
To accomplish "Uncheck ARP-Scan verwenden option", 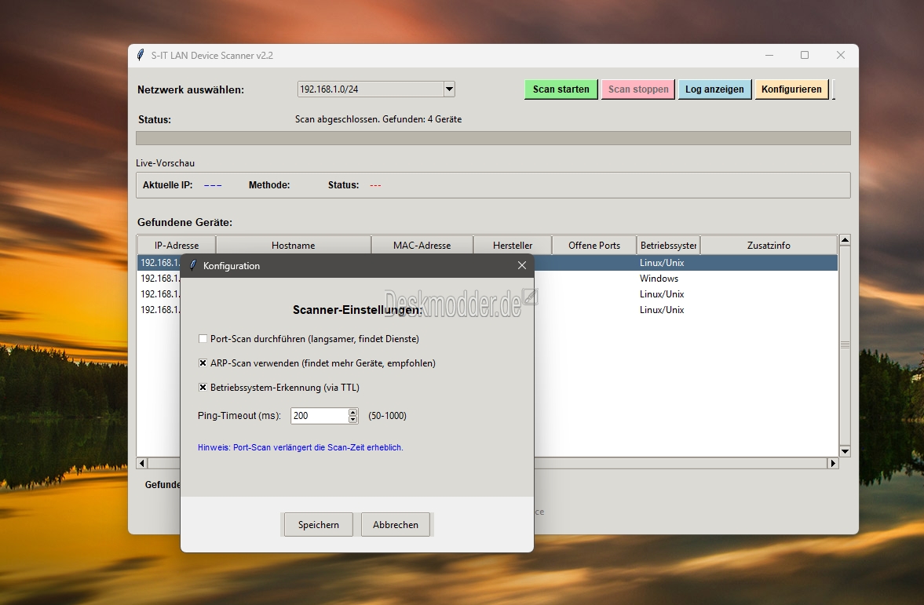I will pyautogui.click(x=203, y=363).
